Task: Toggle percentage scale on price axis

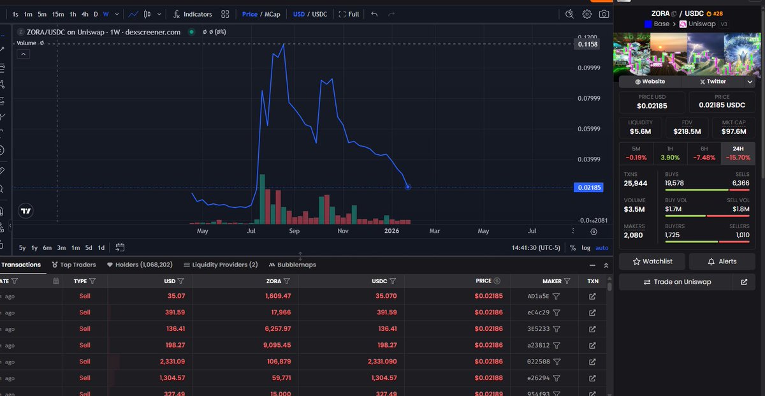Action: pyautogui.click(x=572, y=247)
